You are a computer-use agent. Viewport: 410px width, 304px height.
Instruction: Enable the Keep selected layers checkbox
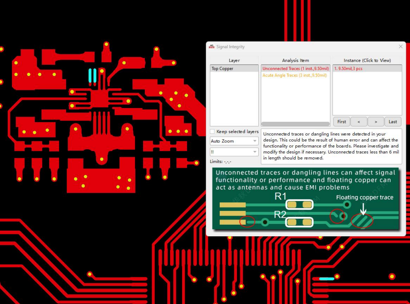(x=212, y=132)
